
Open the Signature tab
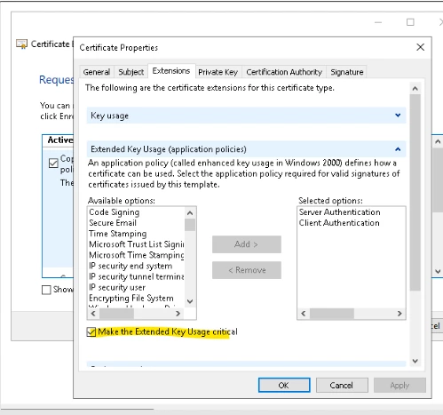coord(347,72)
